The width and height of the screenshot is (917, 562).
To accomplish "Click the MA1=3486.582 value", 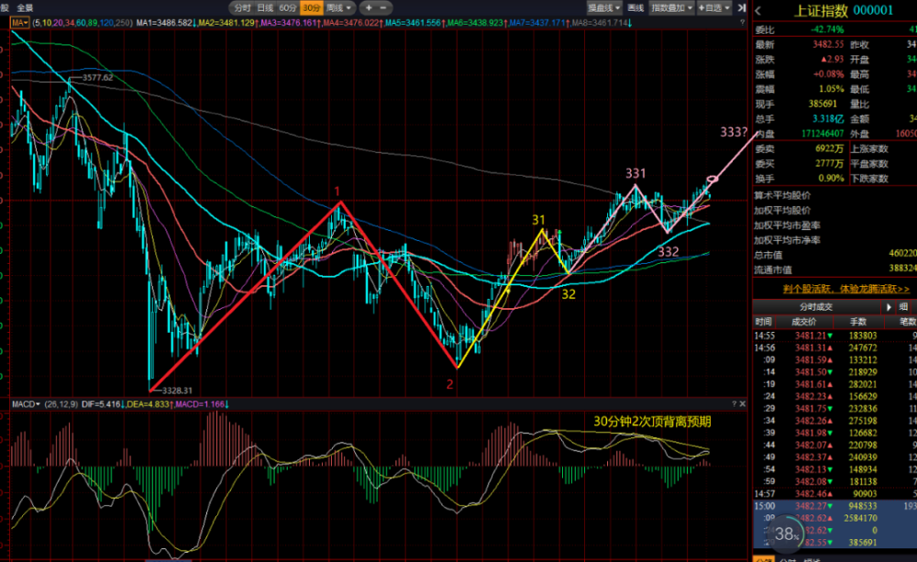I will pos(166,23).
